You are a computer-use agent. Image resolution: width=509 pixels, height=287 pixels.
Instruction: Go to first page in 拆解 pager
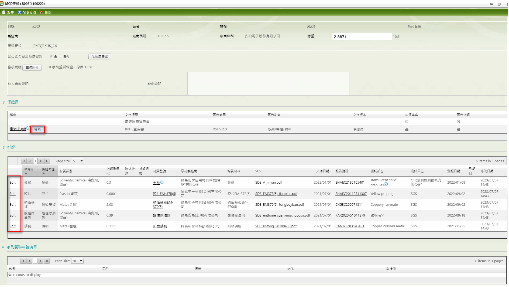[x=24, y=161]
